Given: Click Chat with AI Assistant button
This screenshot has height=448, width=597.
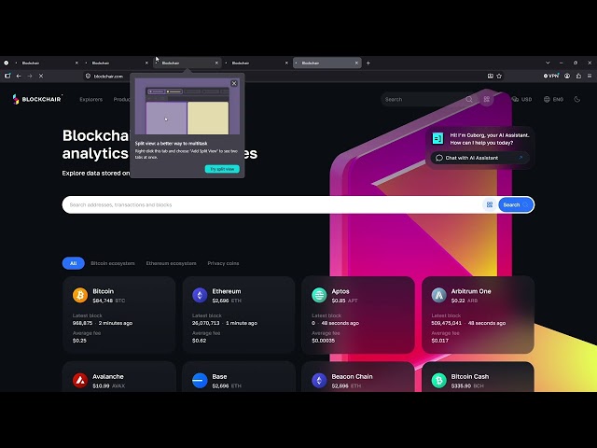Looking at the screenshot, I should pyautogui.click(x=479, y=158).
